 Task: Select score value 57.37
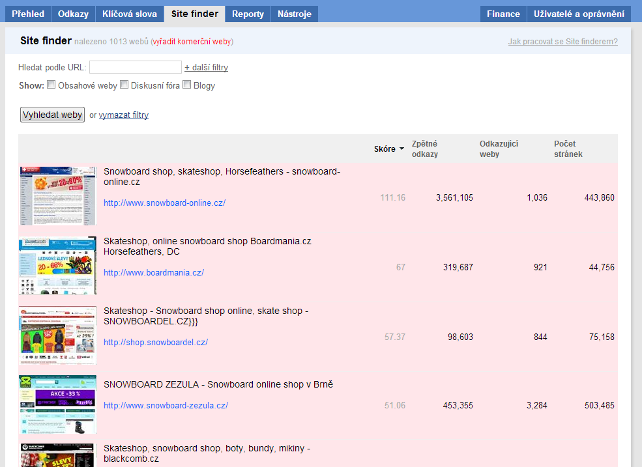[x=395, y=337]
